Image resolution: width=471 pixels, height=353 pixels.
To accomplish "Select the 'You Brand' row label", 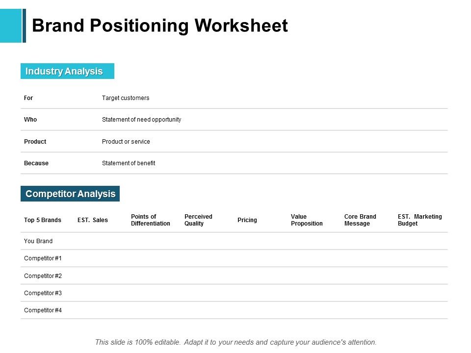I will point(38,241).
